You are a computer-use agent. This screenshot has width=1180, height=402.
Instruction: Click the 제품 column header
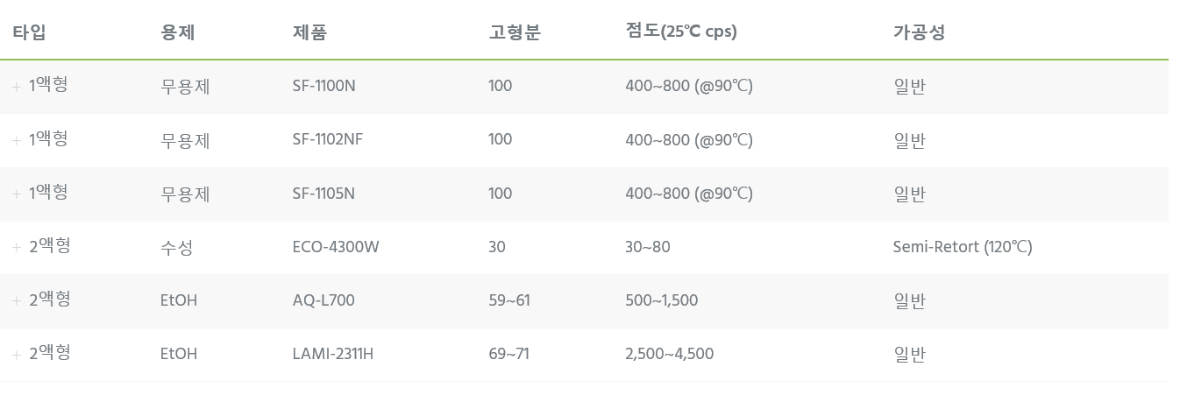click(309, 32)
